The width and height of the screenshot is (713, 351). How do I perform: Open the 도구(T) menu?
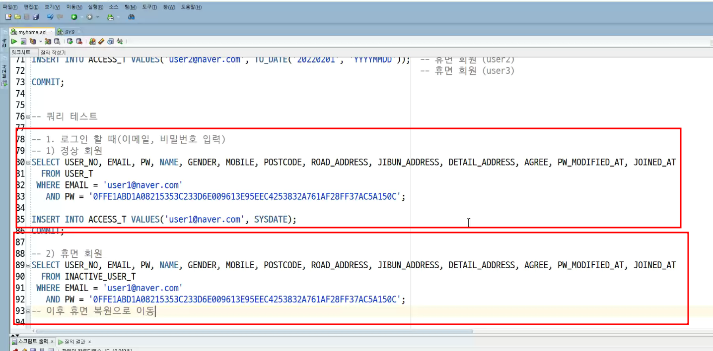tap(149, 7)
